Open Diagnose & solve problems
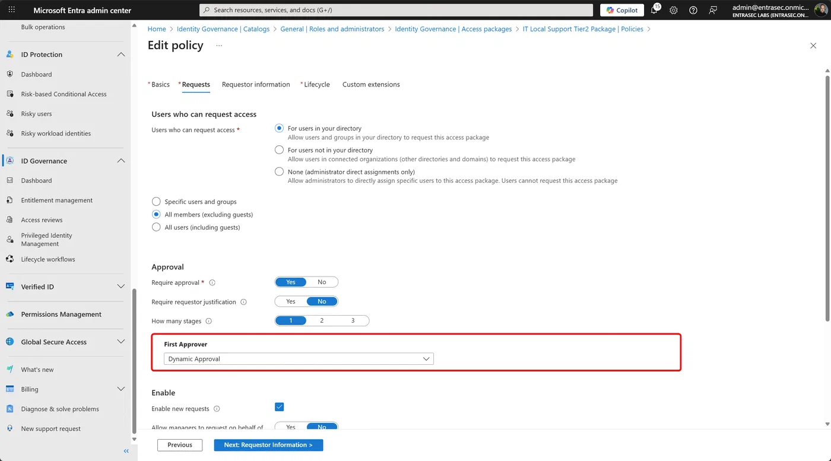The width and height of the screenshot is (831, 461). tap(60, 409)
